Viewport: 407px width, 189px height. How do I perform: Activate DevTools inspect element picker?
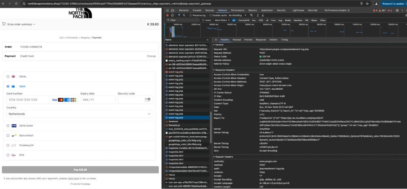pyautogui.click(x=168, y=11)
